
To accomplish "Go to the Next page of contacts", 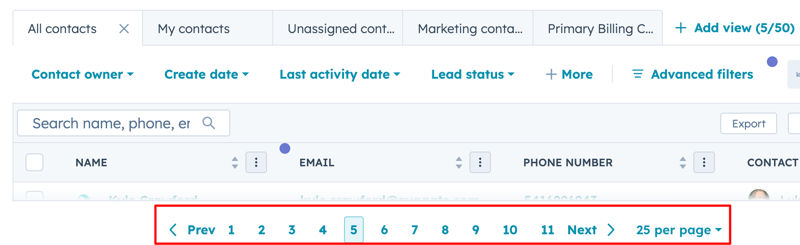I will point(590,230).
